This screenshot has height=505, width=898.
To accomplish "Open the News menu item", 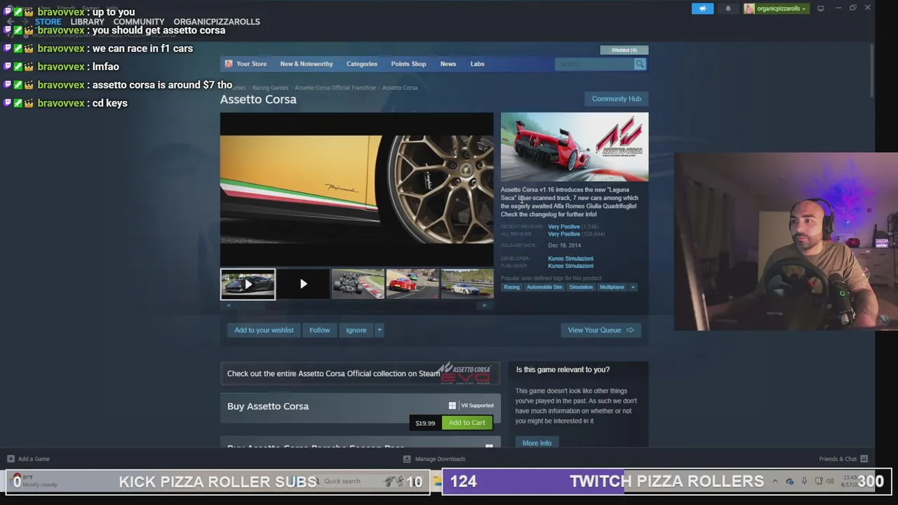I will (x=448, y=64).
